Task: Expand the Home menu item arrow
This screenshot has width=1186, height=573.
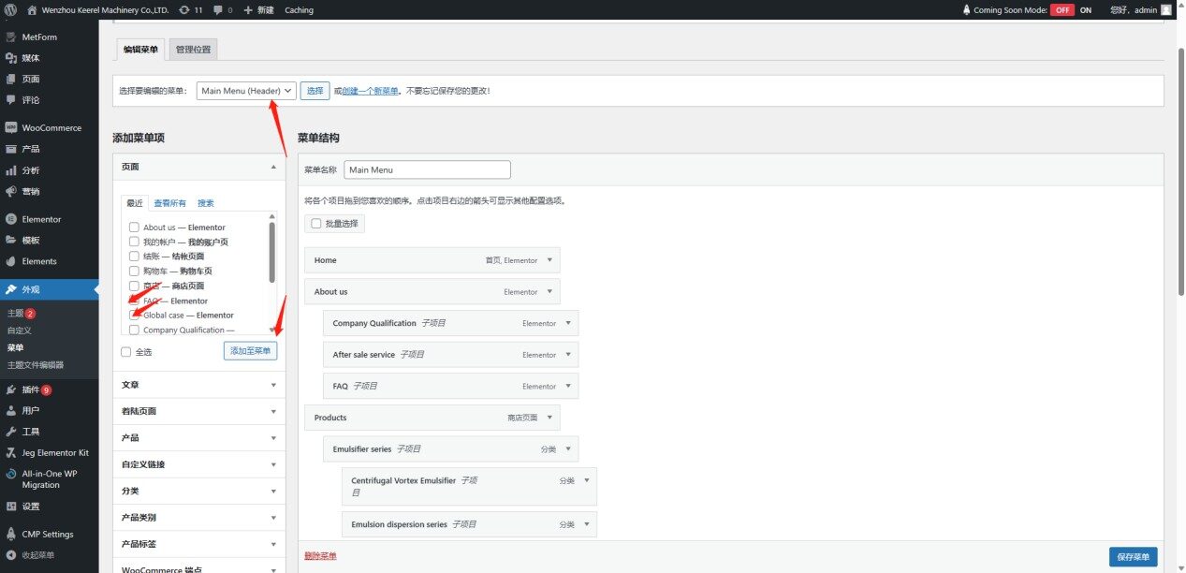Action: pos(549,260)
